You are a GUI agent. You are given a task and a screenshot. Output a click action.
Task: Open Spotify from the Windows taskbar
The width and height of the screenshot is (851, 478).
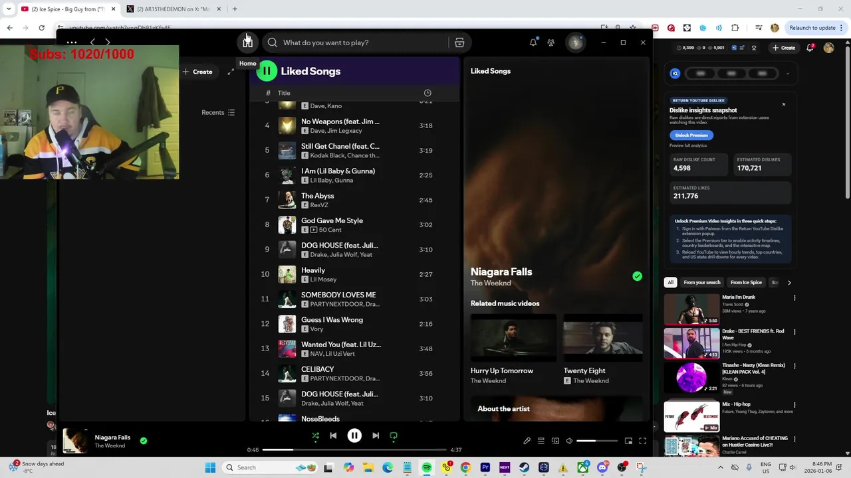click(427, 467)
